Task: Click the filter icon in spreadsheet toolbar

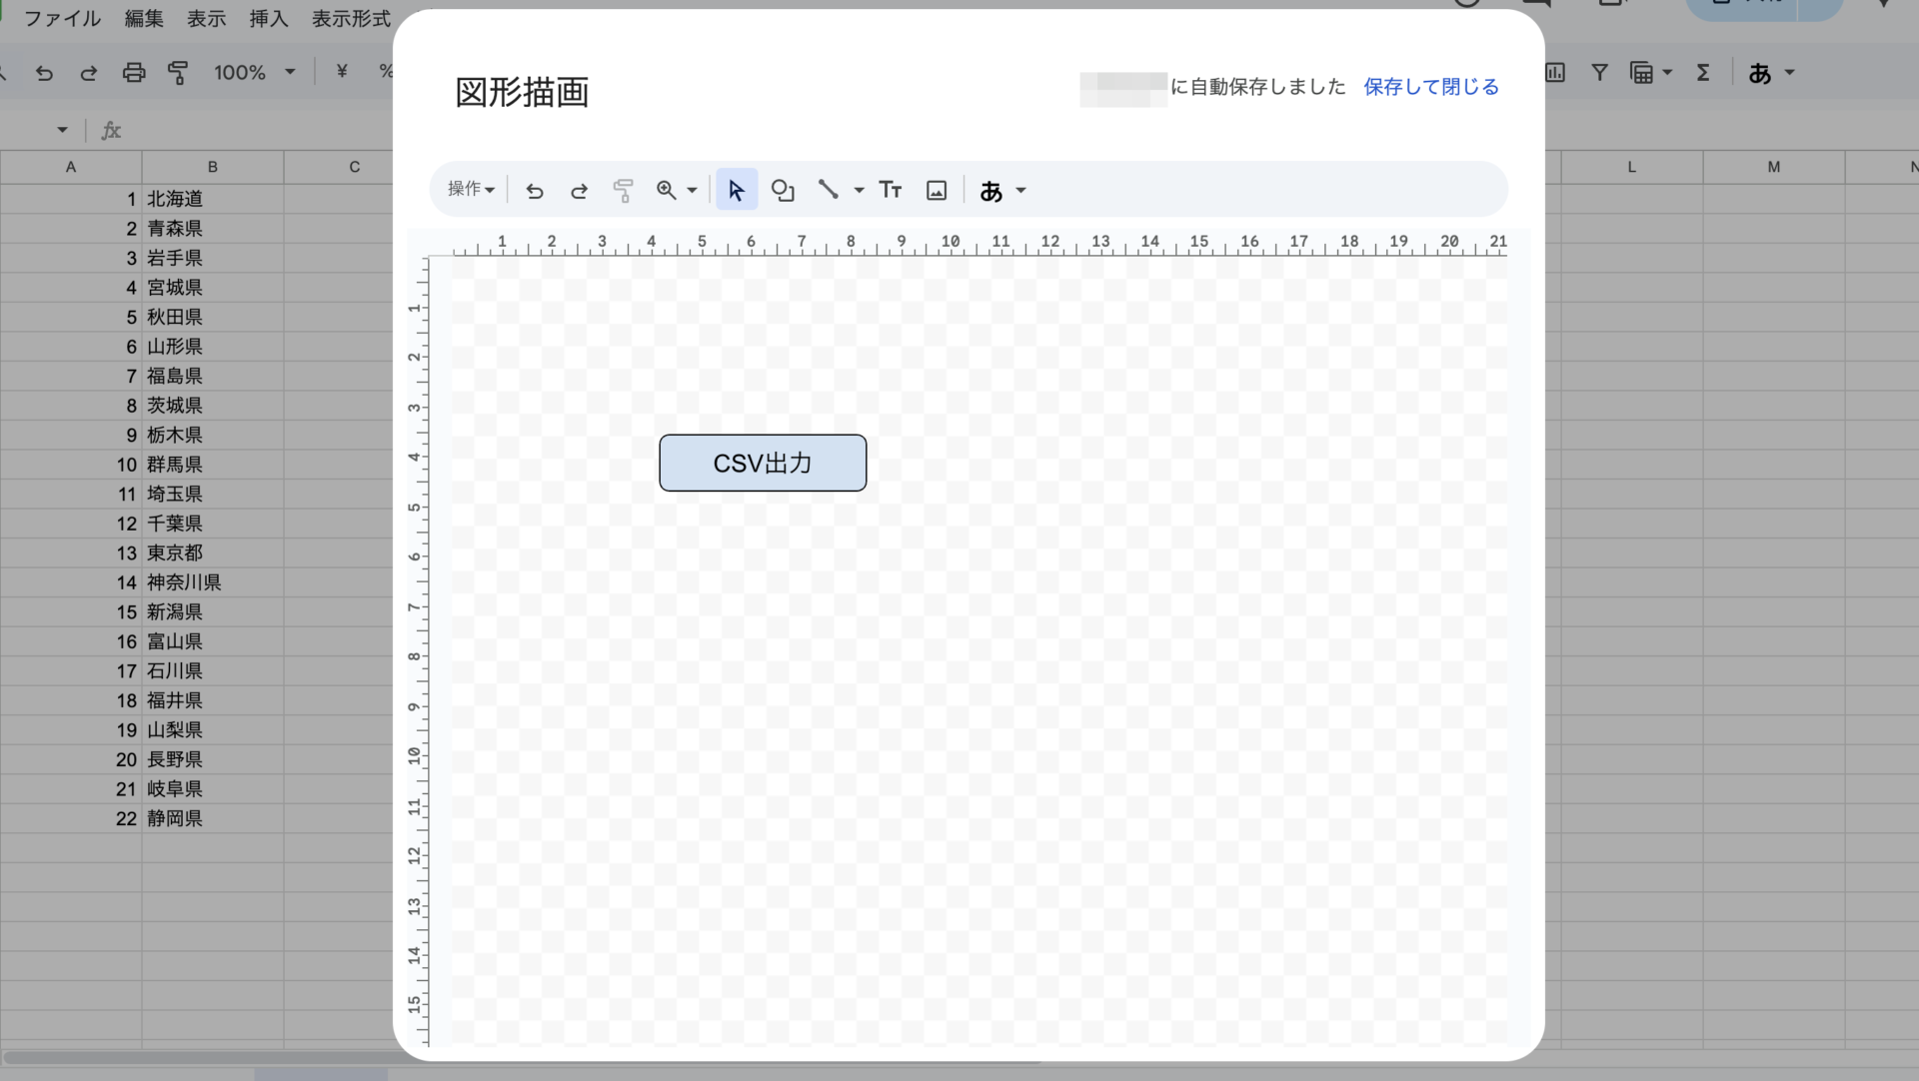Action: (x=1599, y=72)
